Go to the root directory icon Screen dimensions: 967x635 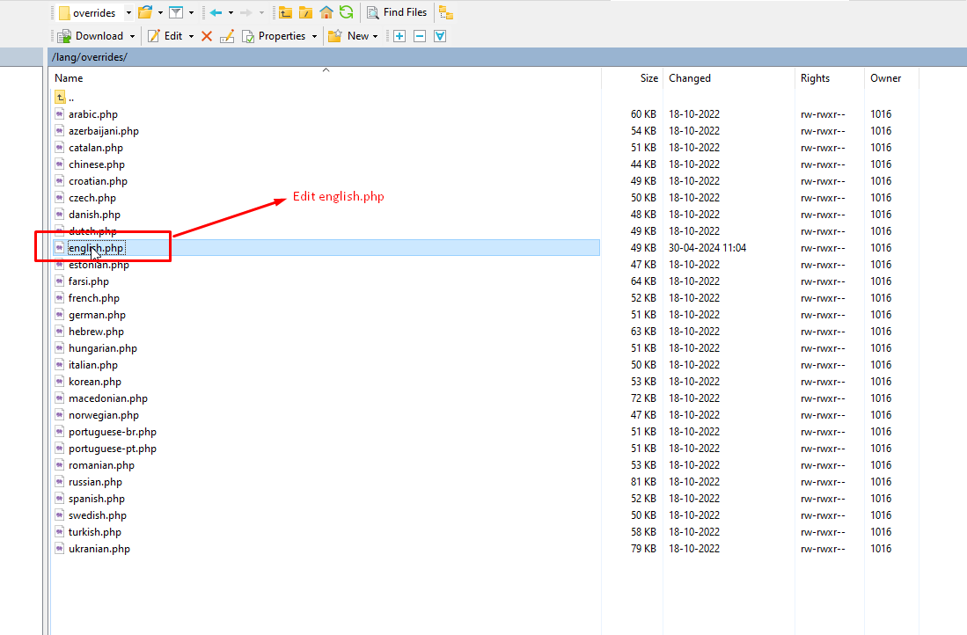click(305, 12)
